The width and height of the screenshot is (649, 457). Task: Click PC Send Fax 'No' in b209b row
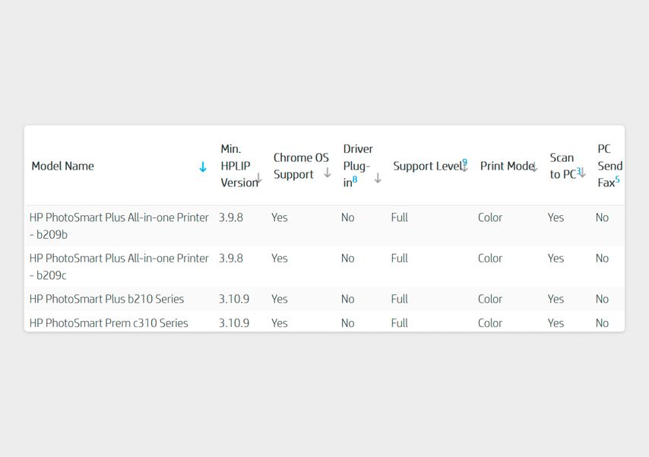click(x=602, y=217)
